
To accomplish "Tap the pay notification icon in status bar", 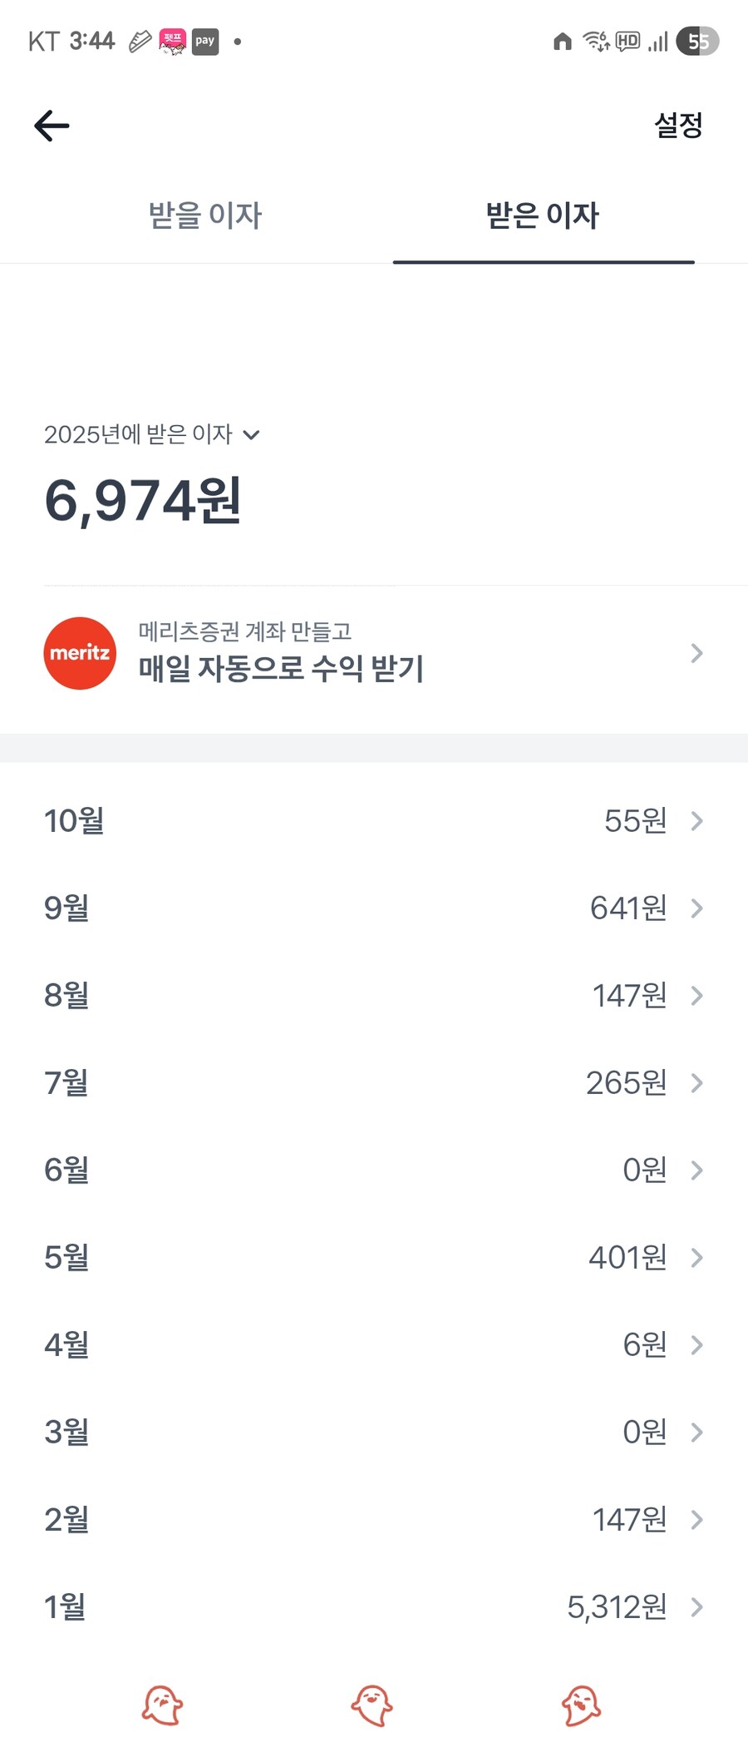I will pos(205,41).
